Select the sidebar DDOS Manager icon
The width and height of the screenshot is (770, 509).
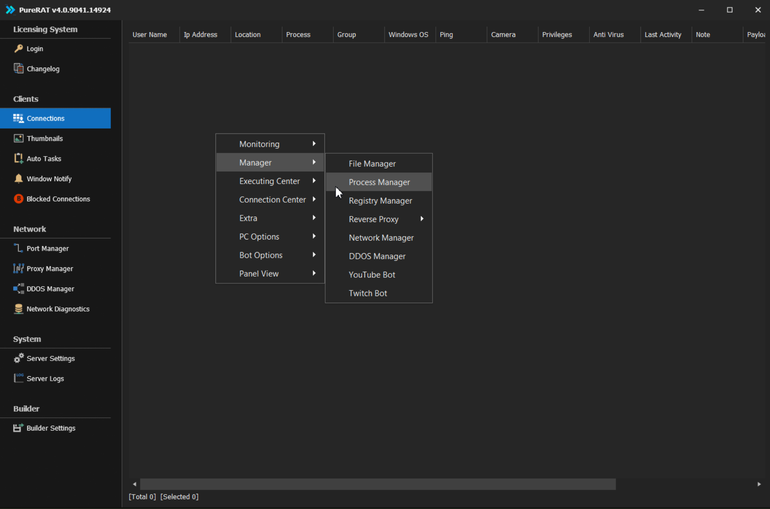click(18, 289)
